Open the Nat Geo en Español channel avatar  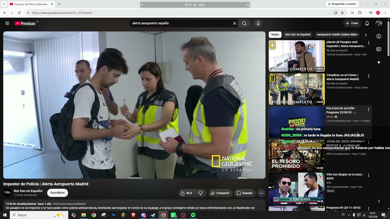point(7,193)
